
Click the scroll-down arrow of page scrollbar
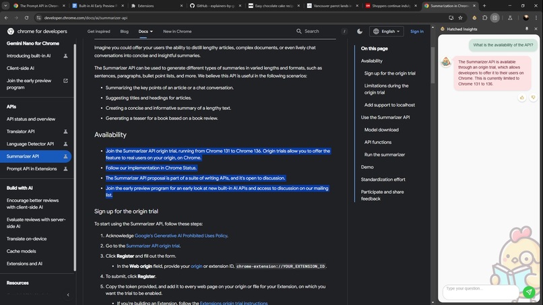click(x=433, y=302)
